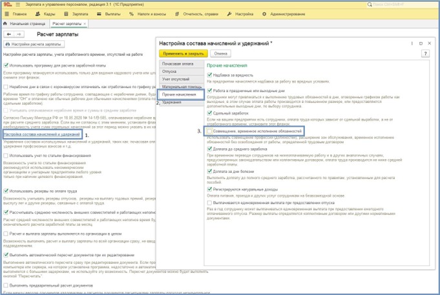Open the dialog's three-dot options menu
This screenshot has width=440, height=295.
click(x=412, y=43)
